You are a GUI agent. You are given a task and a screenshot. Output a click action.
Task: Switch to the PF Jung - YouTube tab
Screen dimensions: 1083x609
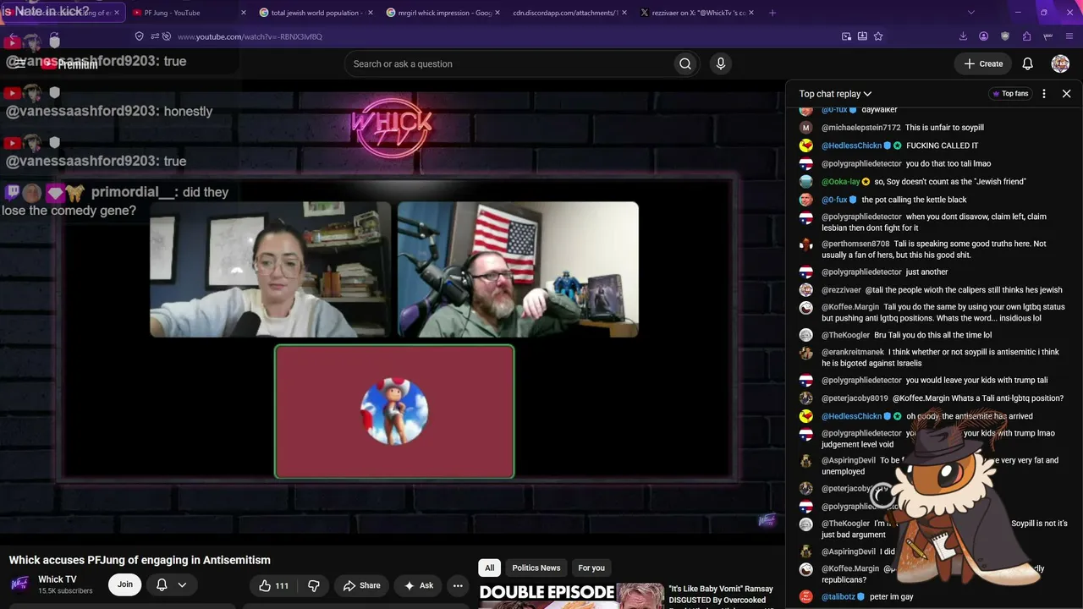(x=189, y=13)
